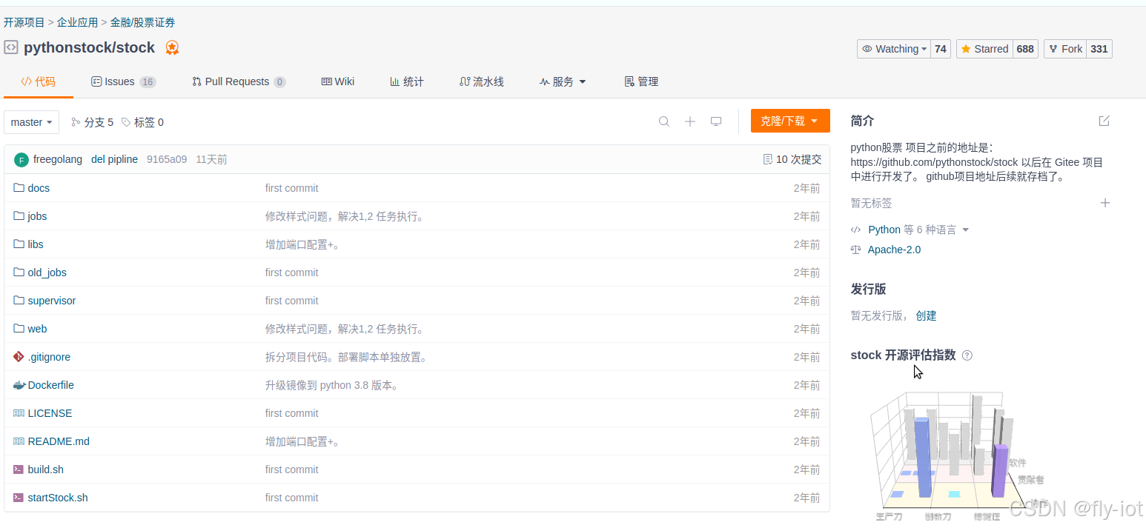1146x528 pixels.
Task: Open the 统计 tab
Action: tap(407, 81)
